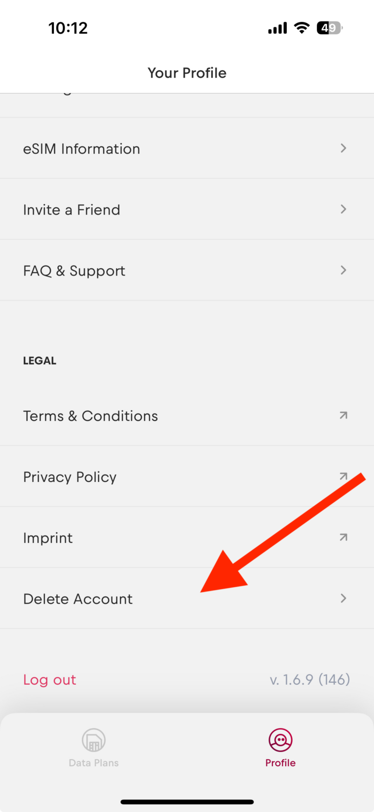The width and height of the screenshot is (374, 812).
Task: Tap the chevron next to Delete Account
Action: tap(343, 598)
